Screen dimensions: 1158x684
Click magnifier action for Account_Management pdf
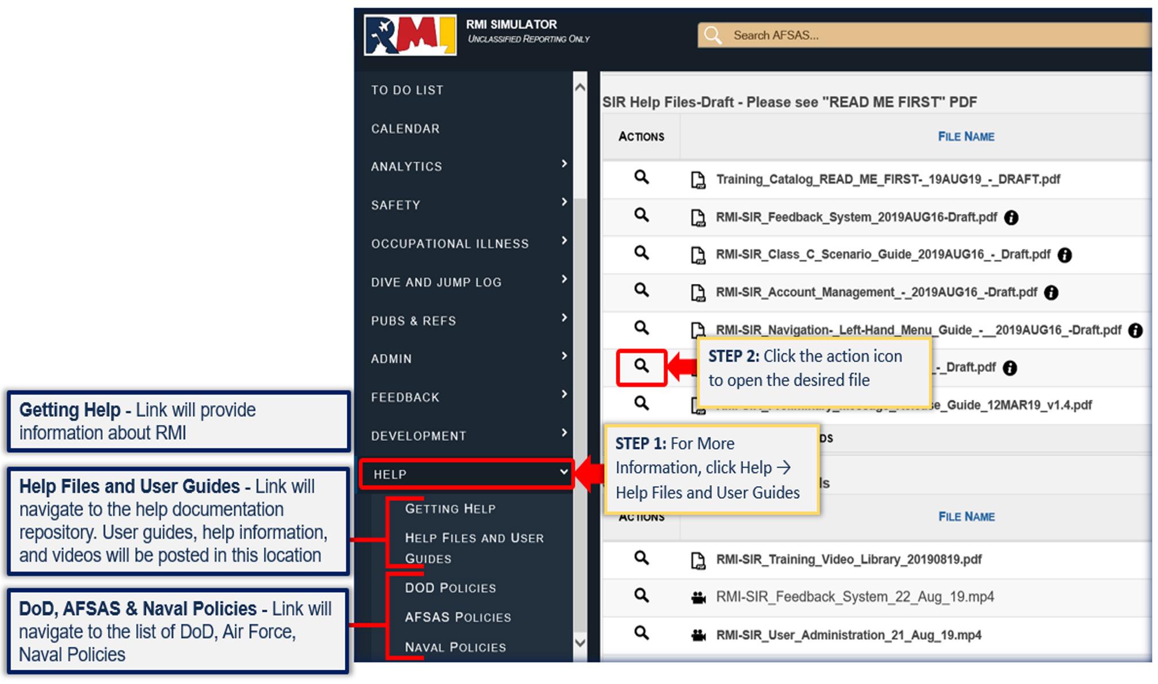tap(642, 290)
